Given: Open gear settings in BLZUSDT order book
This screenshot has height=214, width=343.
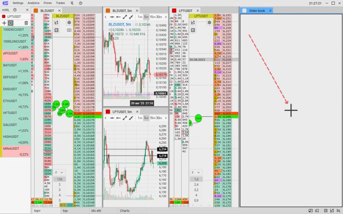Looking at the screenshot, I should (x=69, y=22).
